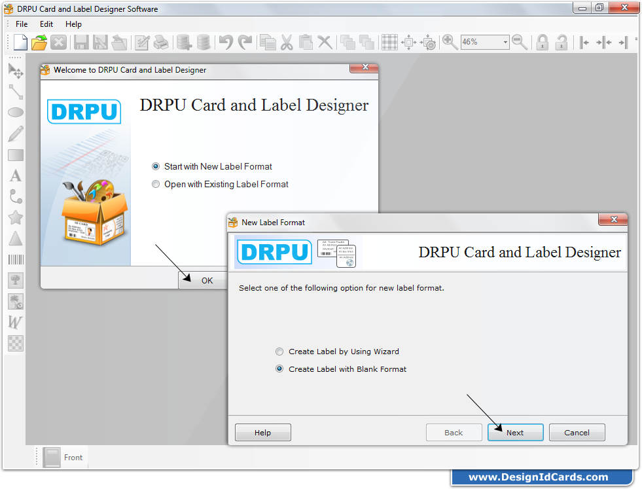Click the Zoom In magnifier icon
This screenshot has height=489, width=642.
[x=450, y=42]
